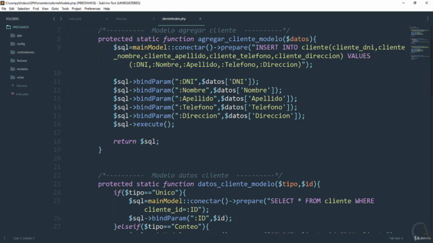The height and width of the screenshot is (243, 433).
Task: Click the VALUES keyword in SQL string
Action: (359, 56)
